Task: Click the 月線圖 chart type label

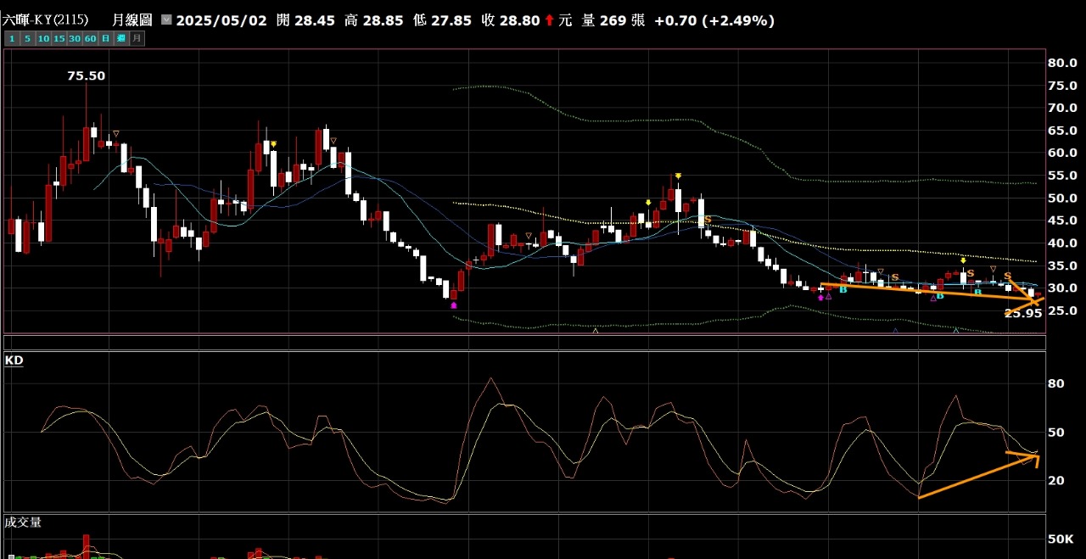Action: coord(132,20)
